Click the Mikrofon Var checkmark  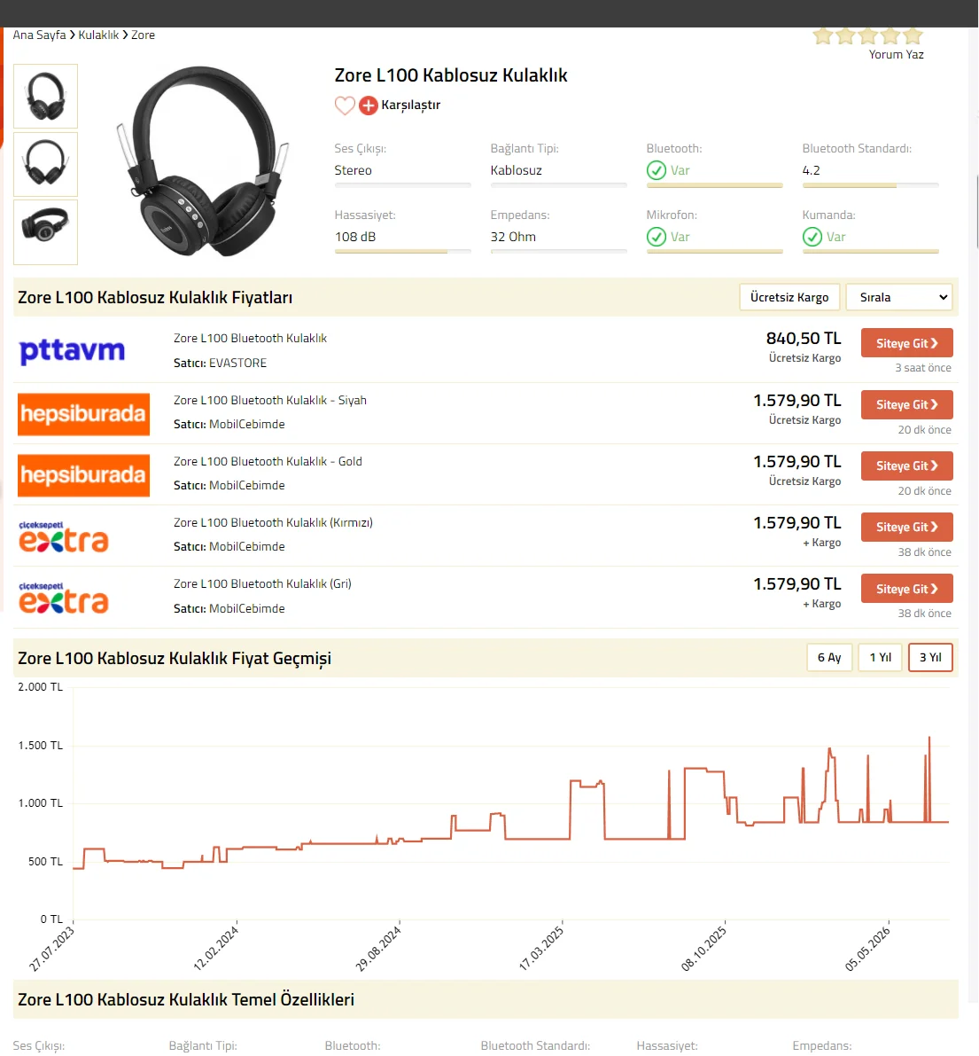pyautogui.click(x=656, y=237)
